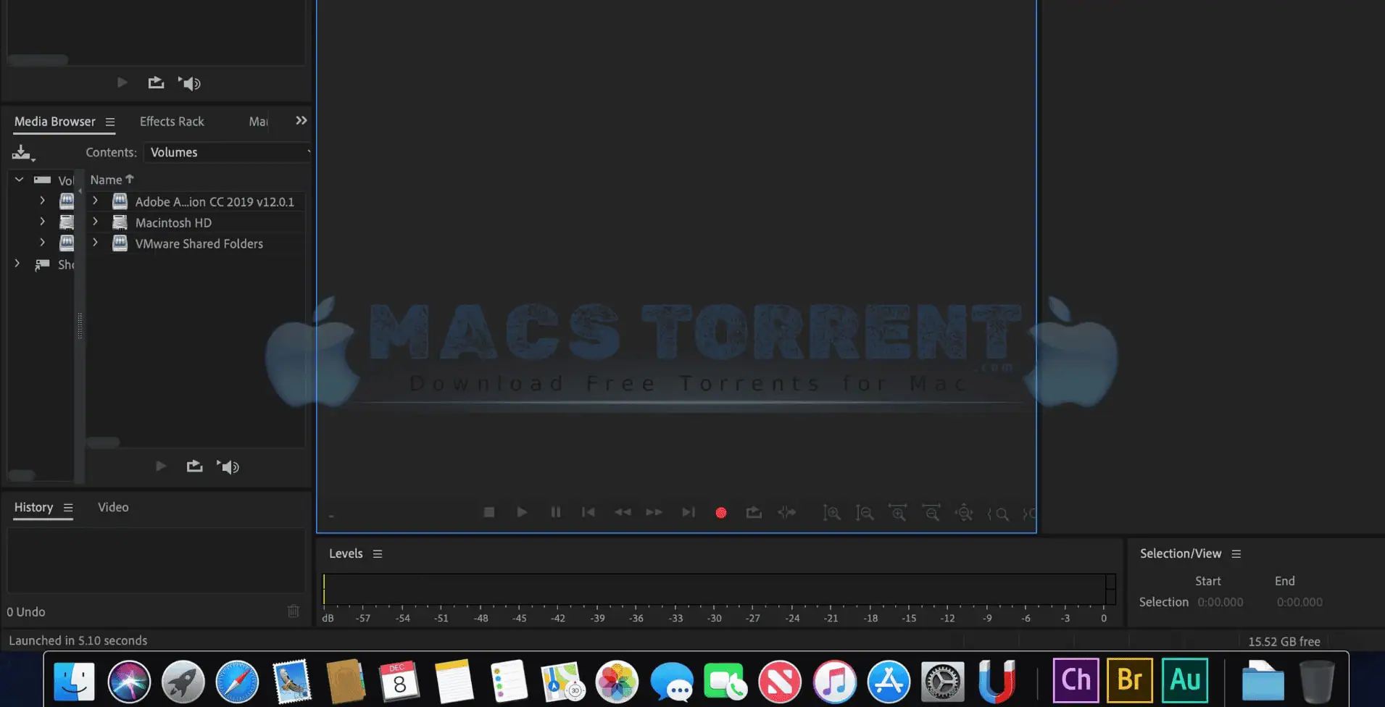Zoom out amplitude in the editor

865,513
